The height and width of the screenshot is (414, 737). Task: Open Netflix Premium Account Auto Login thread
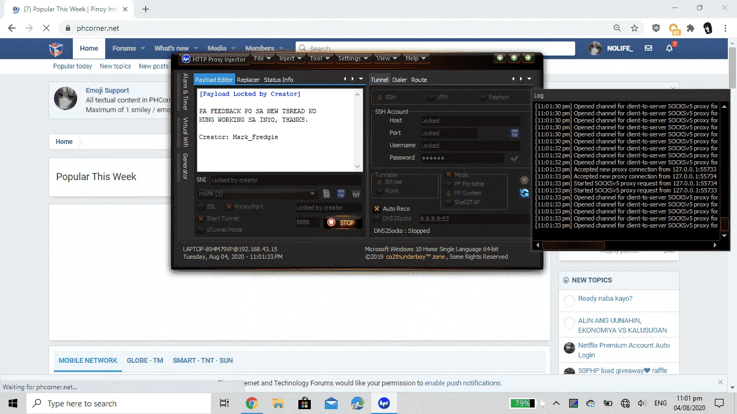[x=624, y=350]
